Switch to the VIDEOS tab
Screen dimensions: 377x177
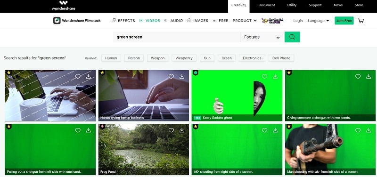click(149, 21)
